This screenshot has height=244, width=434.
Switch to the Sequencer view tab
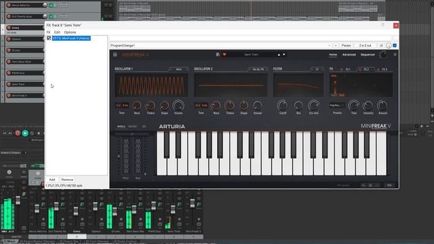(368, 54)
